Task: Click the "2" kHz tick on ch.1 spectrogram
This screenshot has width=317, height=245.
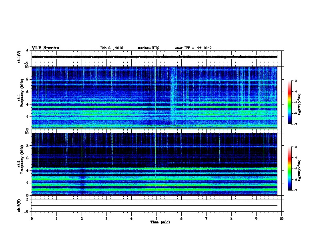Action: coord(28,117)
